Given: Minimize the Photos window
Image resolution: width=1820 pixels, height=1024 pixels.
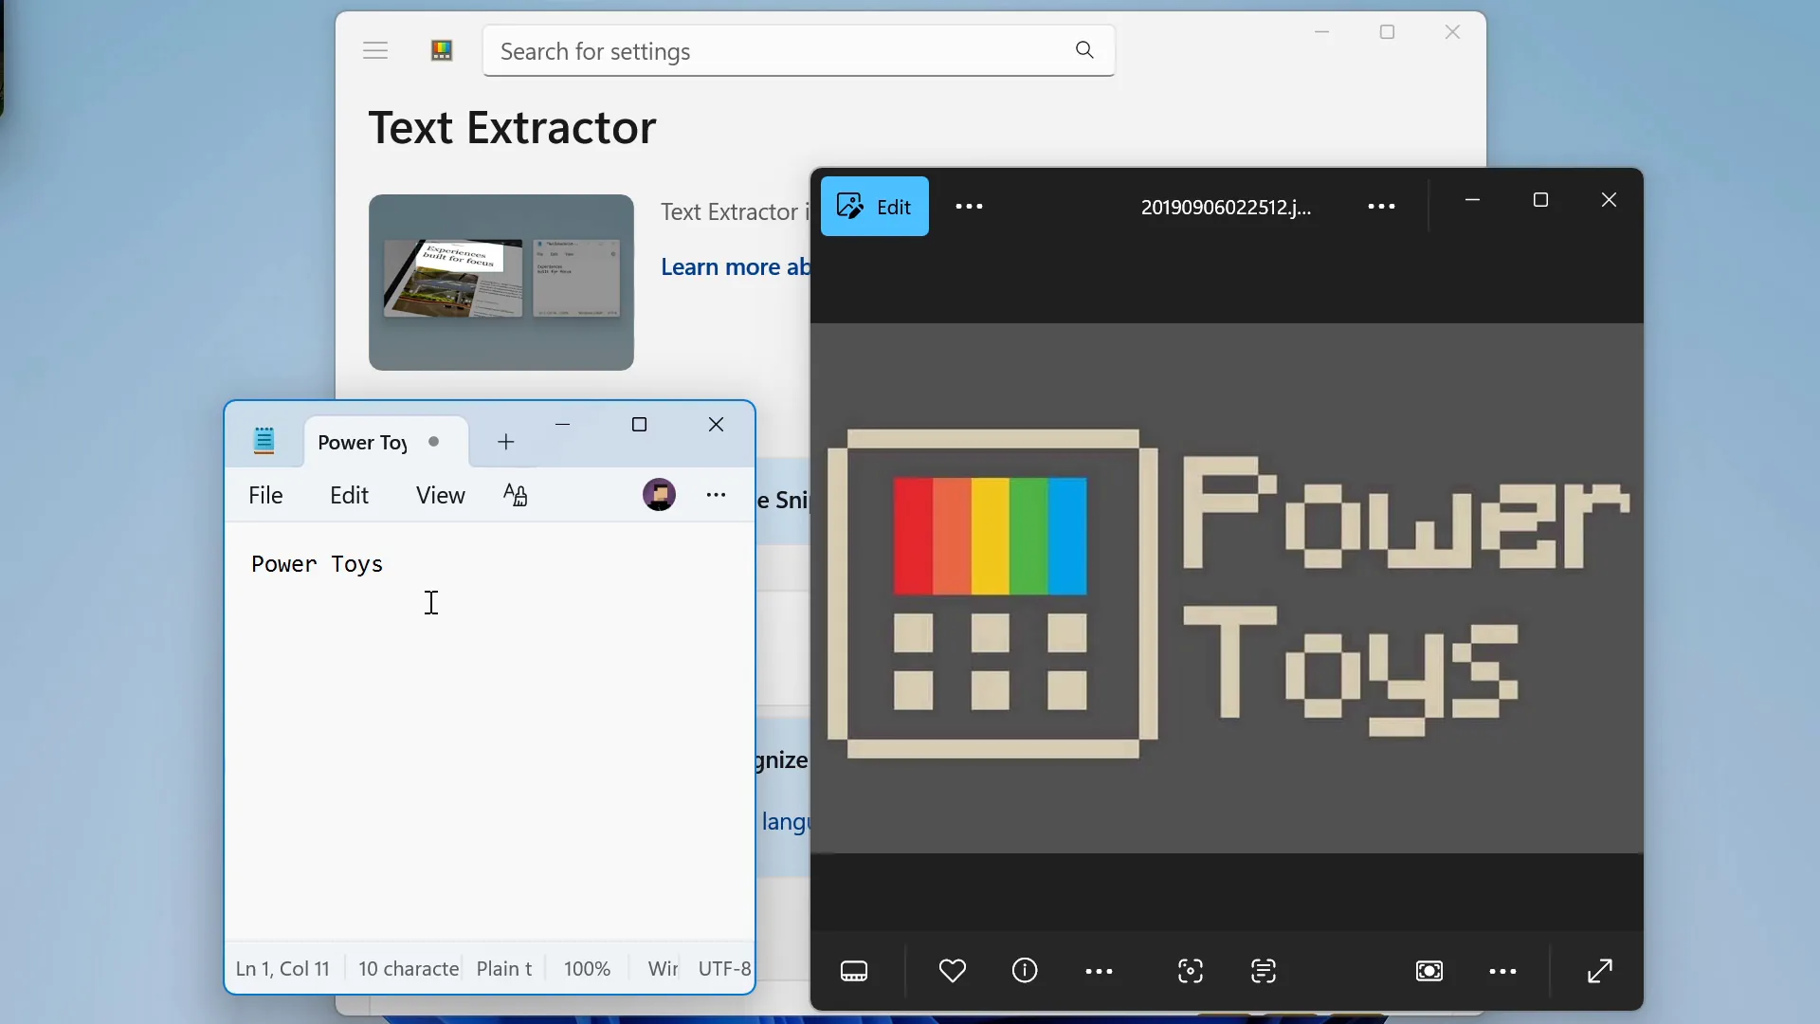Looking at the screenshot, I should tap(1473, 200).
